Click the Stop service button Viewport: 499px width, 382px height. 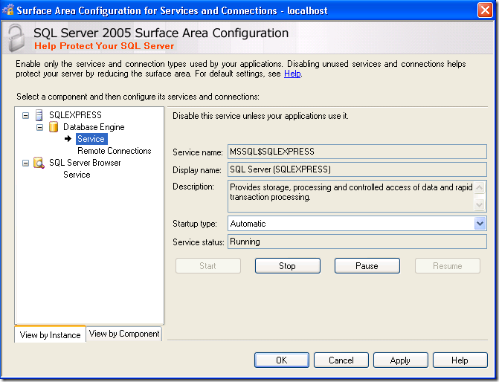(287, 266)
